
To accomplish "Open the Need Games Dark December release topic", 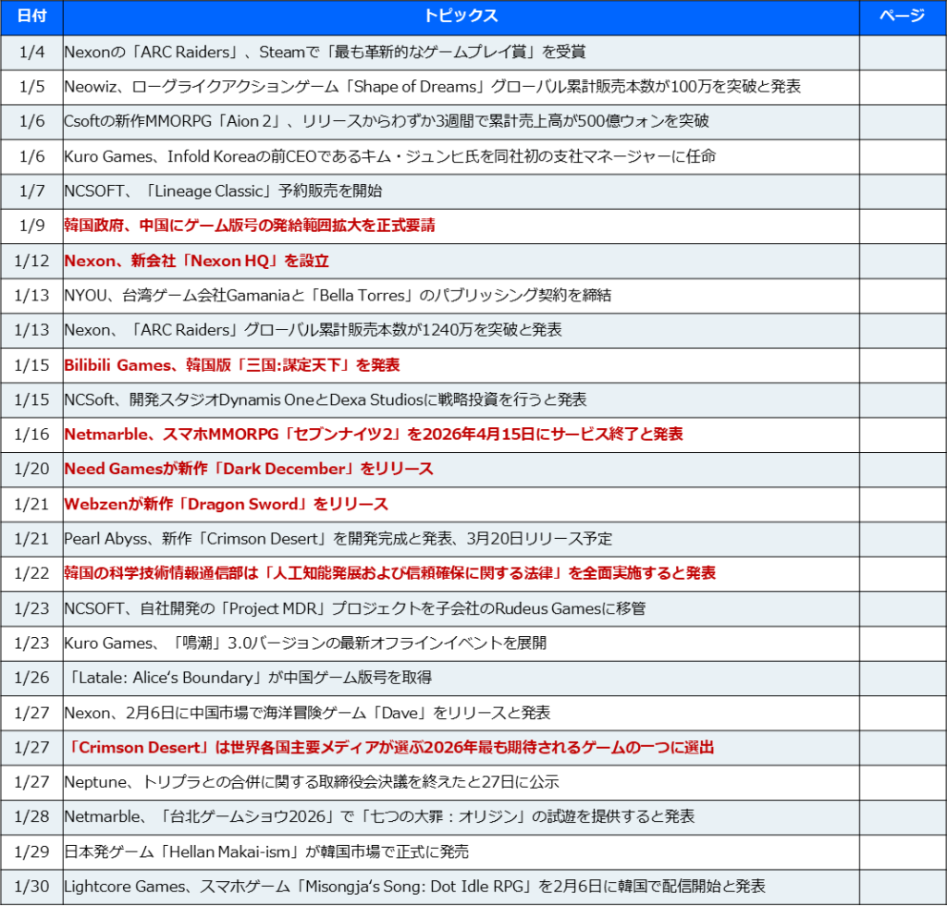I will [x=248, y=469].
